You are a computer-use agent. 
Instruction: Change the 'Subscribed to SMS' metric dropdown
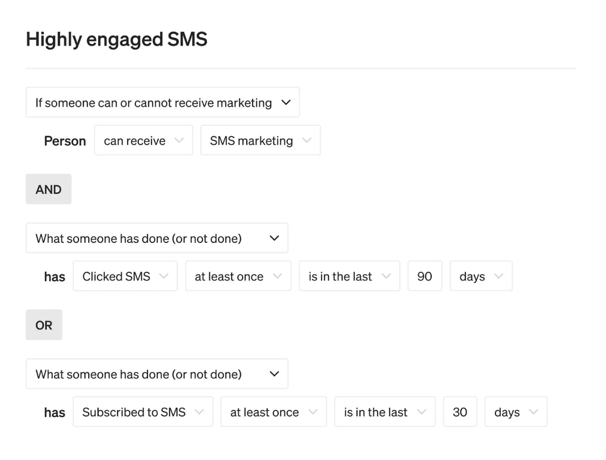(x=143, y=412)
